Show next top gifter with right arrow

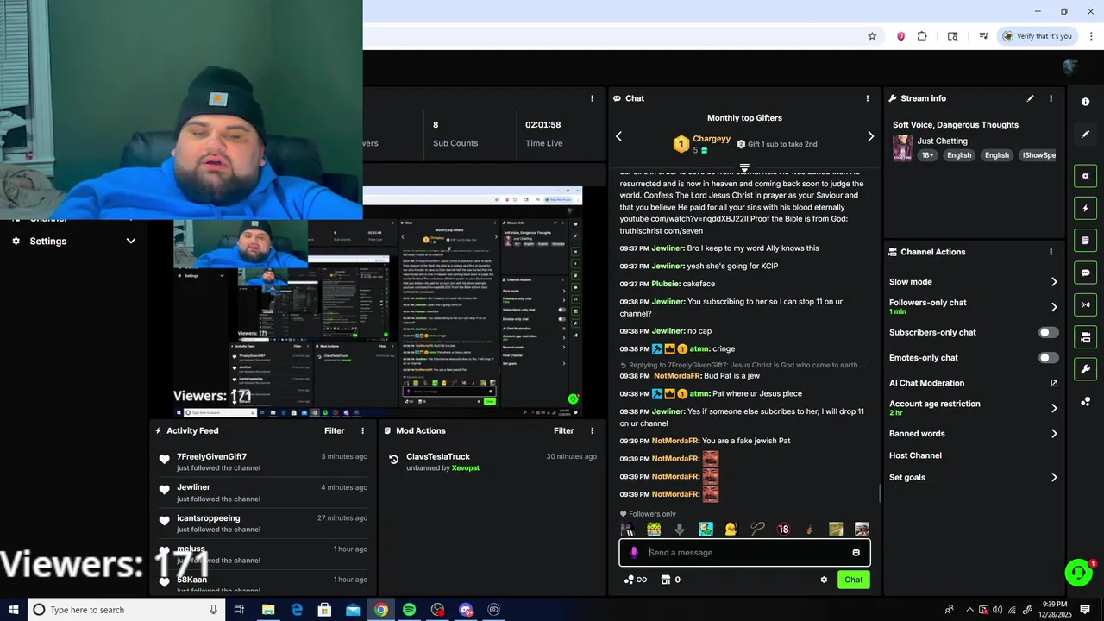click(870, 136)
